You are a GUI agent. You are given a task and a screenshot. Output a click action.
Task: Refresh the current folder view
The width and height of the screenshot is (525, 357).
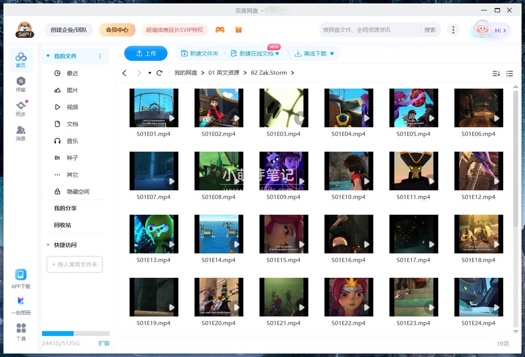pos(160,72)
